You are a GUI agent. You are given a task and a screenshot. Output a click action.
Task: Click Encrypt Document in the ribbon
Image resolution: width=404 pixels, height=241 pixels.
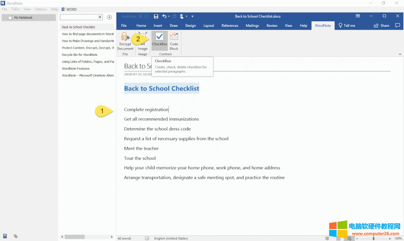click(125, 40)
